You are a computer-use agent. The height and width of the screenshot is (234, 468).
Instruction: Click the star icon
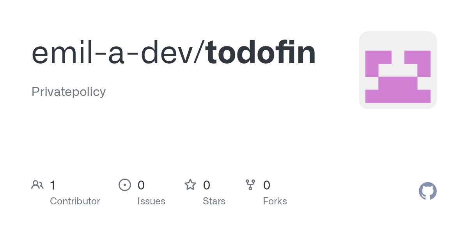[x=190, y=184]
